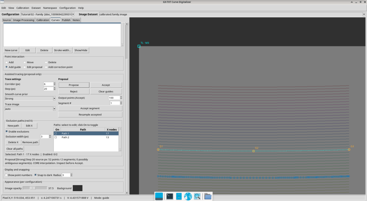Click the Resample accepted button
The width and height of the screenshot is (367, 201).
[90, 114]
